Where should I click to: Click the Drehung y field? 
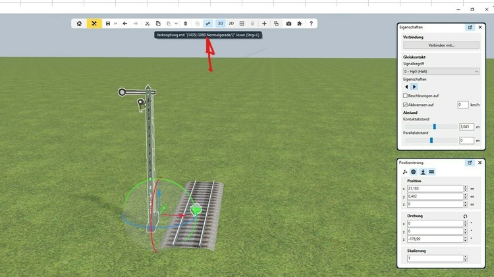pyautogui.click(x=435, y=232)
